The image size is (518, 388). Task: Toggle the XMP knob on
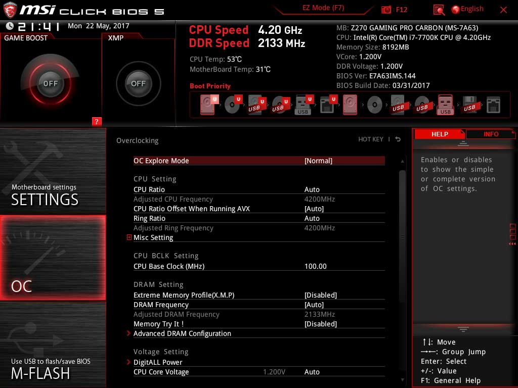(139, 83)
